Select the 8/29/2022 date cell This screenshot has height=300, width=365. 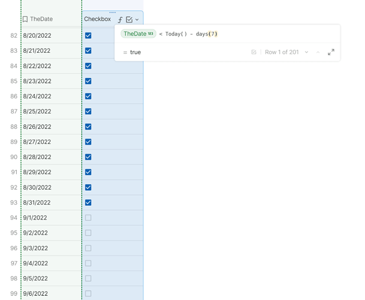click(51, 172)
